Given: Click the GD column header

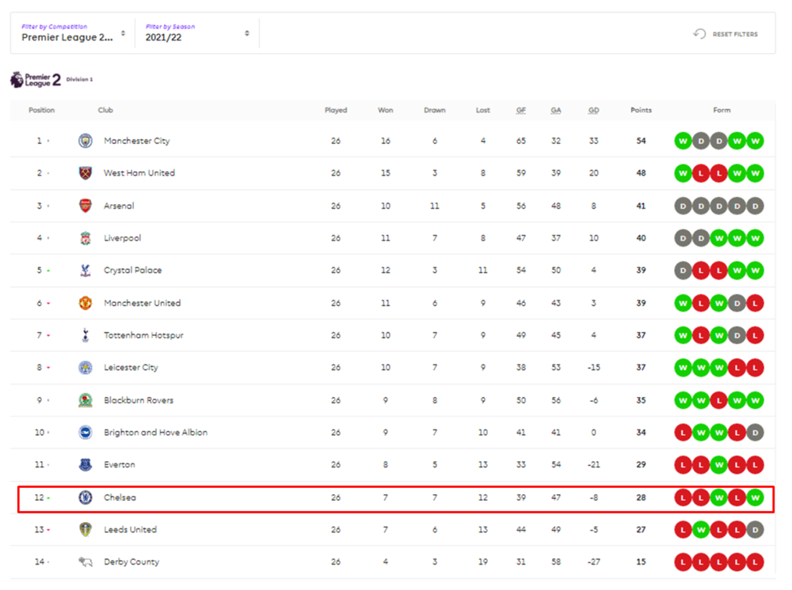Looking at the screenshot, I should (x=593, y=110).
